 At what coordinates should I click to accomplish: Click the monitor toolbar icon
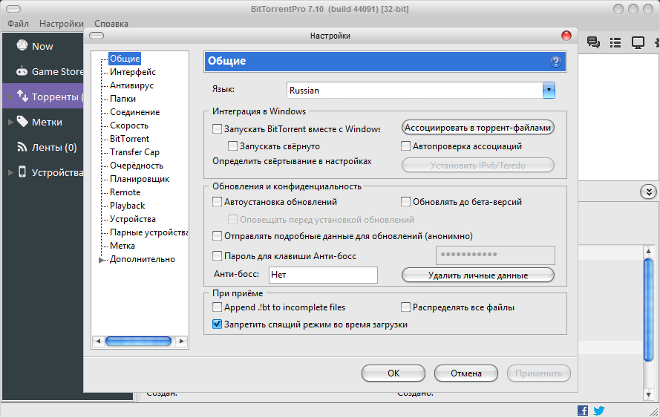(637, 43)
